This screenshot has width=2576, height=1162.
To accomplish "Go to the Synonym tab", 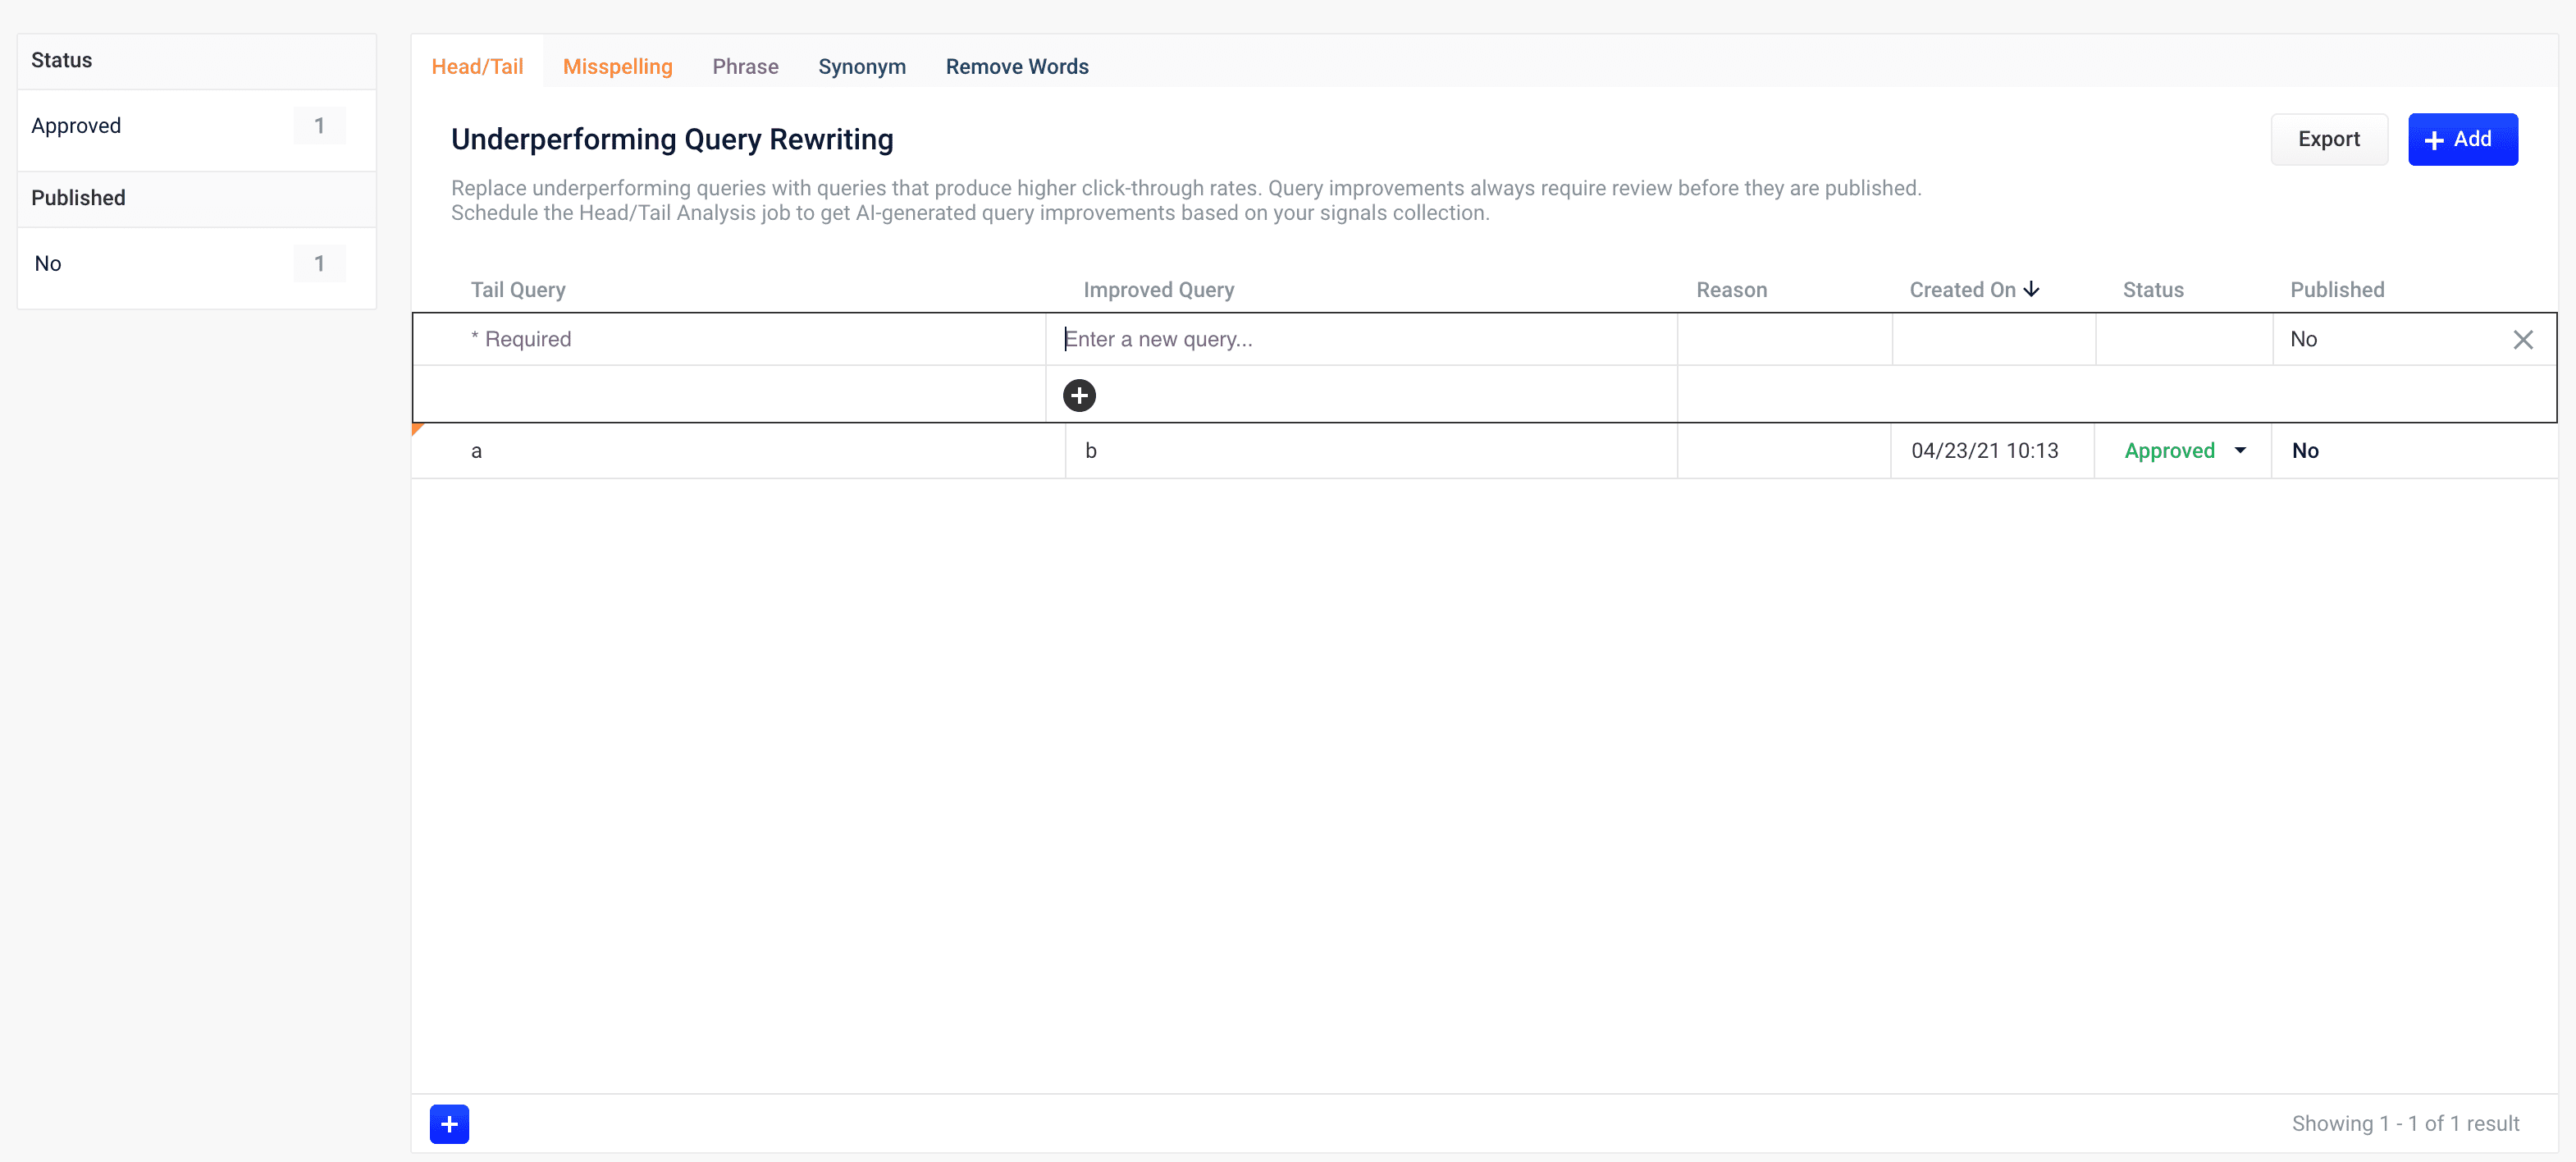I will point(861,66).
